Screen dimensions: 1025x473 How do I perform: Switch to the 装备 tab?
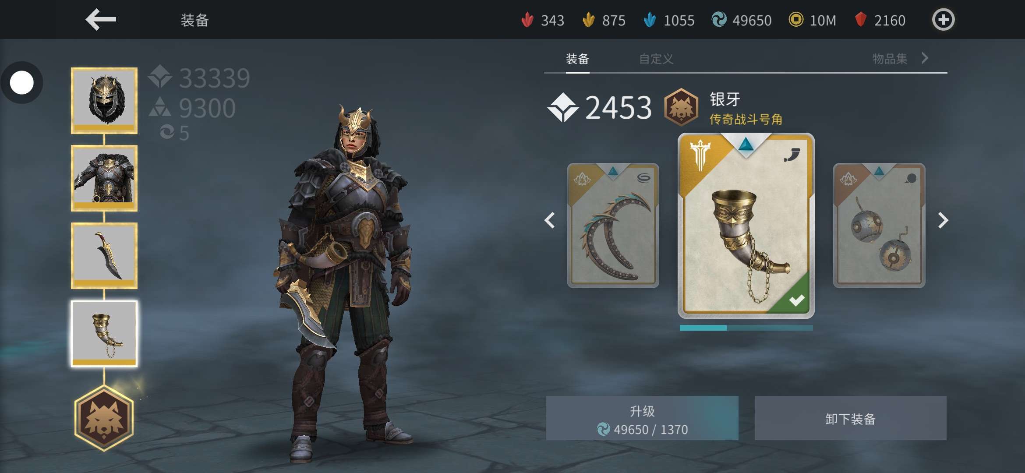click(577, 59)
